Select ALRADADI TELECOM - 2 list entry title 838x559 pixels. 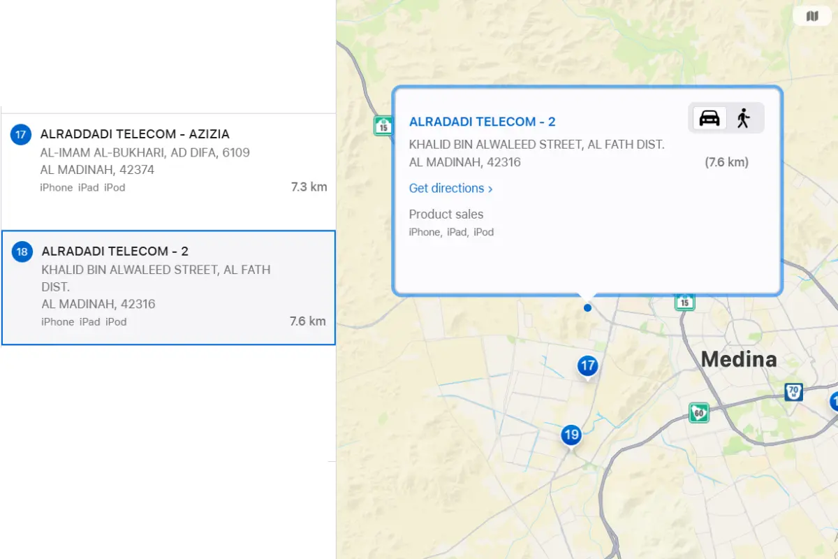pyautogui.click(x=115, y=252)
